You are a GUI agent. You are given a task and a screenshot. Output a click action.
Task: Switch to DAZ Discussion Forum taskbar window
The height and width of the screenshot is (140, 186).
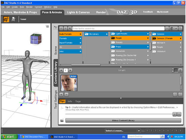click(x=33, y=137)
